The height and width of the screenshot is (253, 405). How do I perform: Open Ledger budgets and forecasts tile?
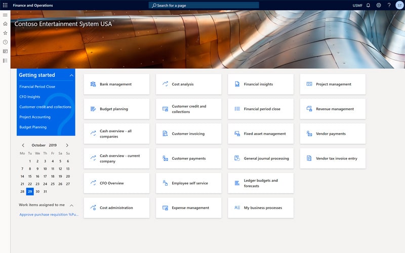[261, 183]
